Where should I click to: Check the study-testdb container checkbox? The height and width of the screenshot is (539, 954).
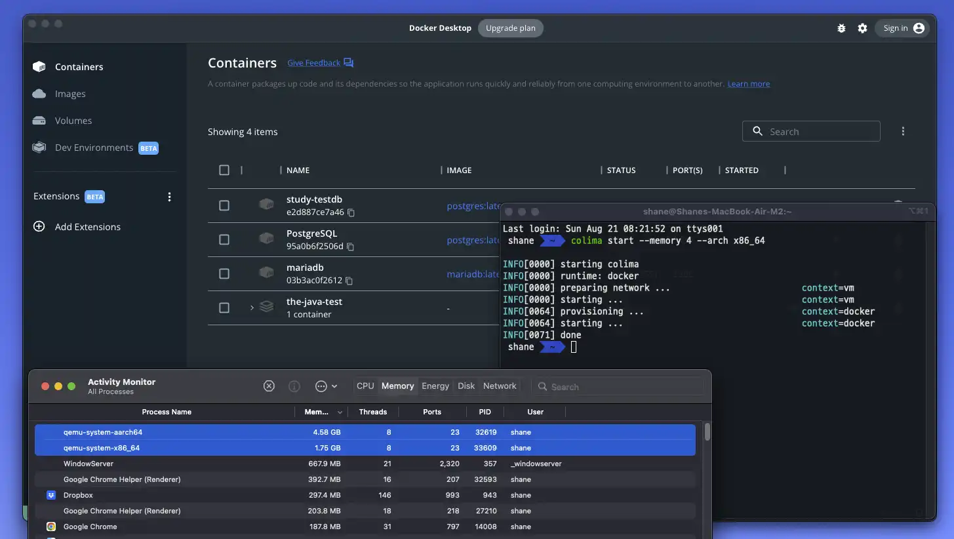[x=224, y=205]
